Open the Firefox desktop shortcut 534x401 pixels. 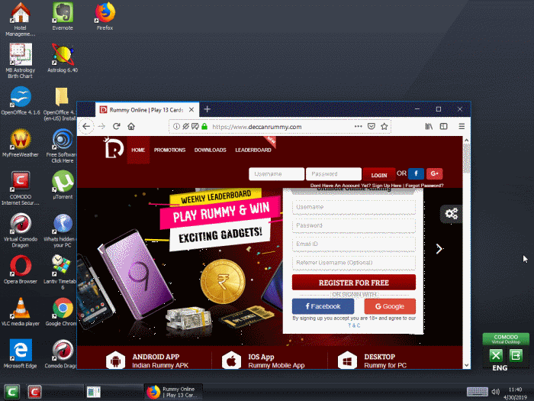click(105, 17)
